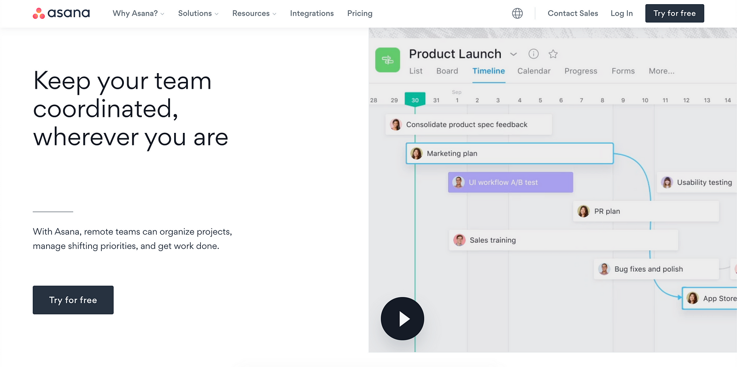
Task: Expand the Solutions menu
Action: [x=198, y=13]
